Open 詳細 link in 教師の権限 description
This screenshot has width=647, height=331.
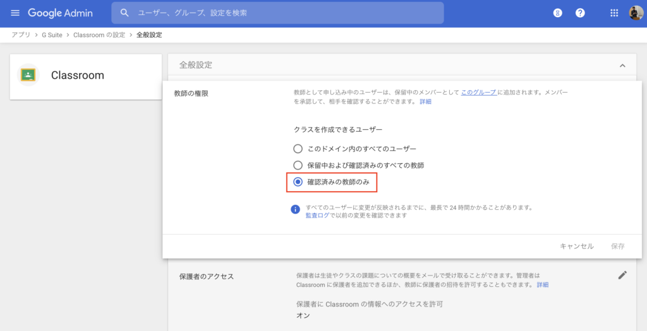coord(425,102)
